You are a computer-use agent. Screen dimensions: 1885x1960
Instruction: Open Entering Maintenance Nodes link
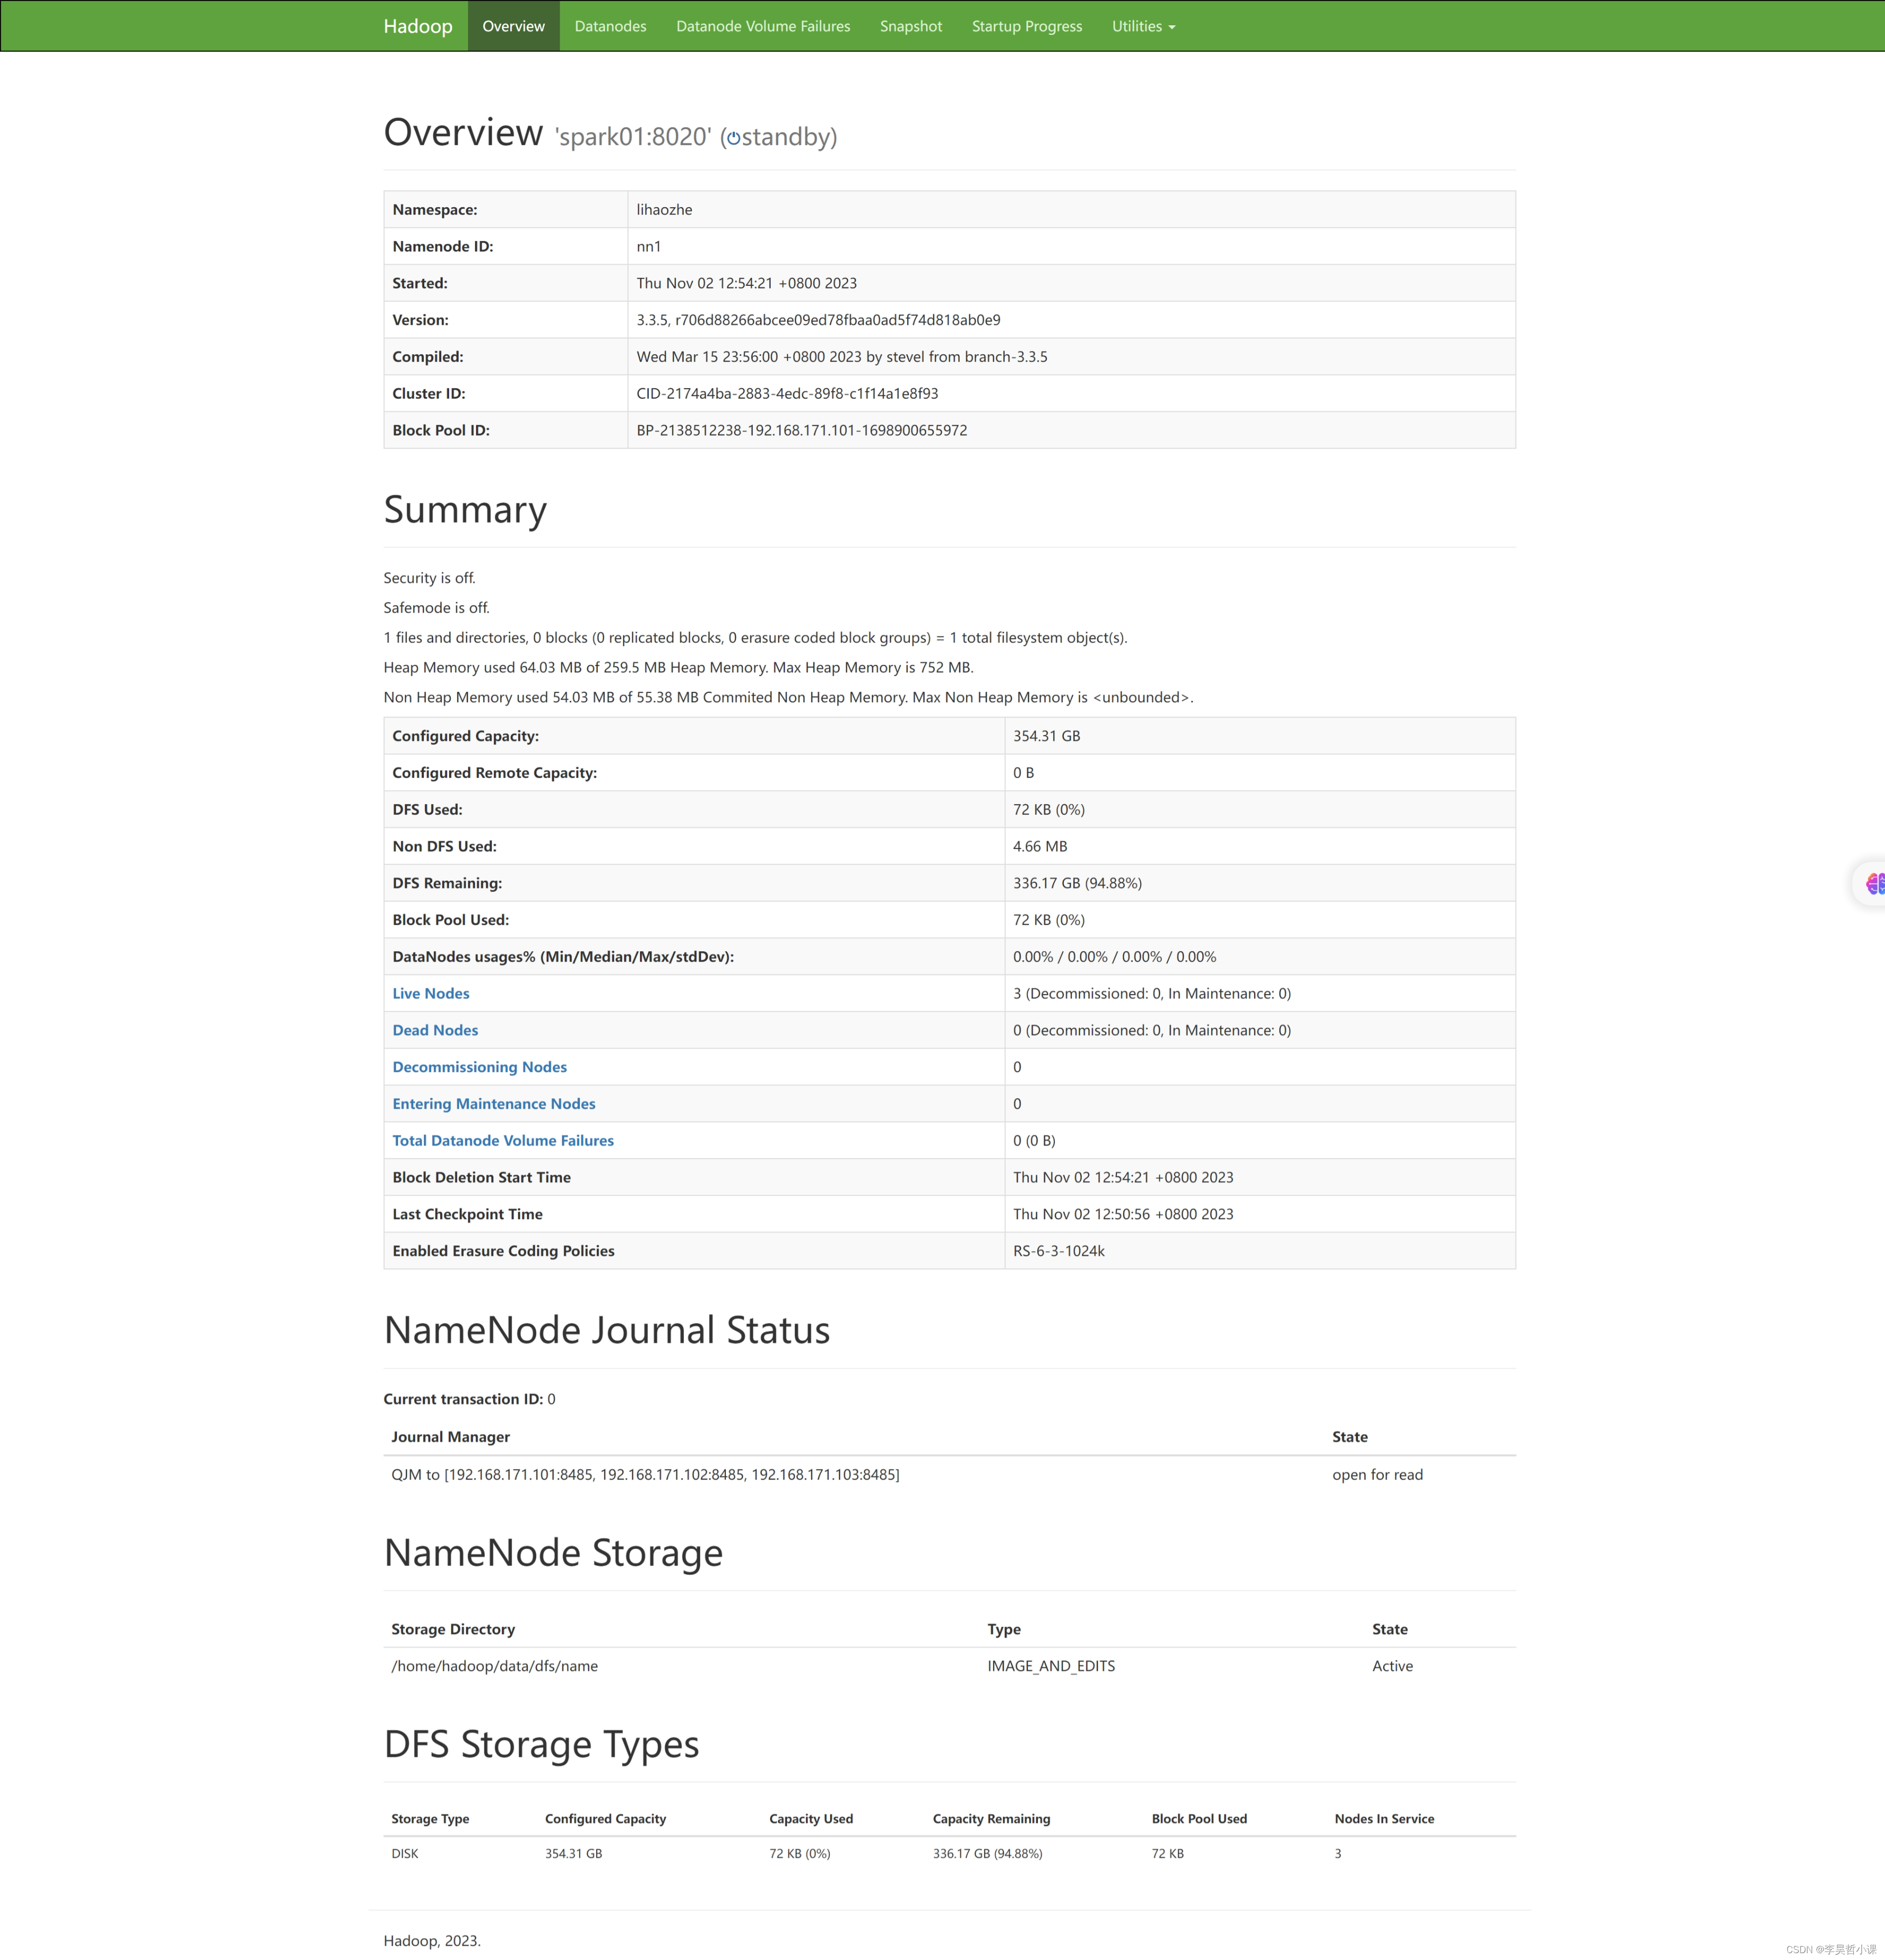pos(494,1104)
